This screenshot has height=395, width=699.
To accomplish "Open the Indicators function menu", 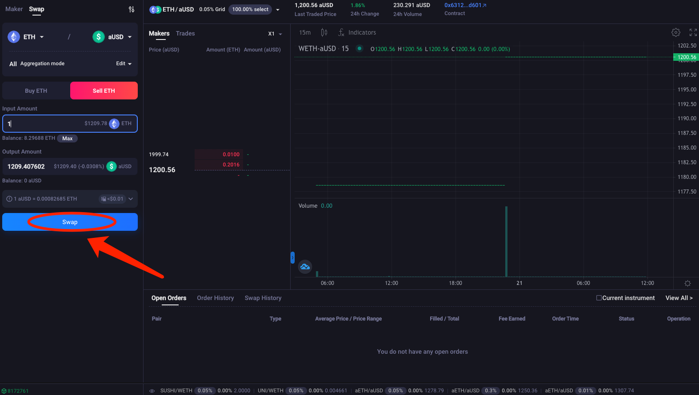I will coord(357,32).
